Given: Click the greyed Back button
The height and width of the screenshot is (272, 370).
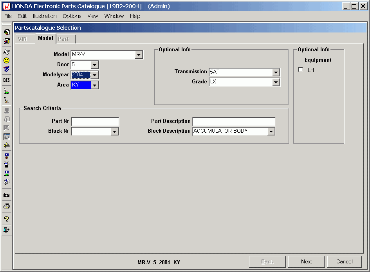Looking at the screenshot, I should (267, 261).
